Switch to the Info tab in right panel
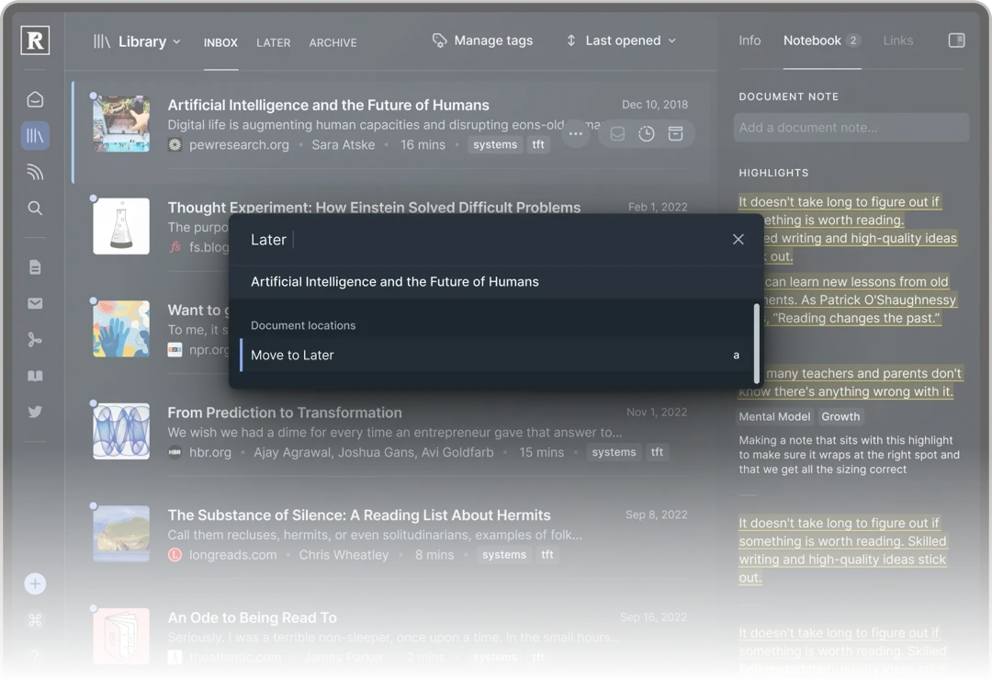Screen dimensions: 992x691 (750, 40)
